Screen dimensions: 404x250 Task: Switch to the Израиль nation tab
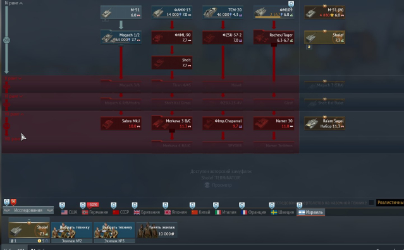(310, 212)
